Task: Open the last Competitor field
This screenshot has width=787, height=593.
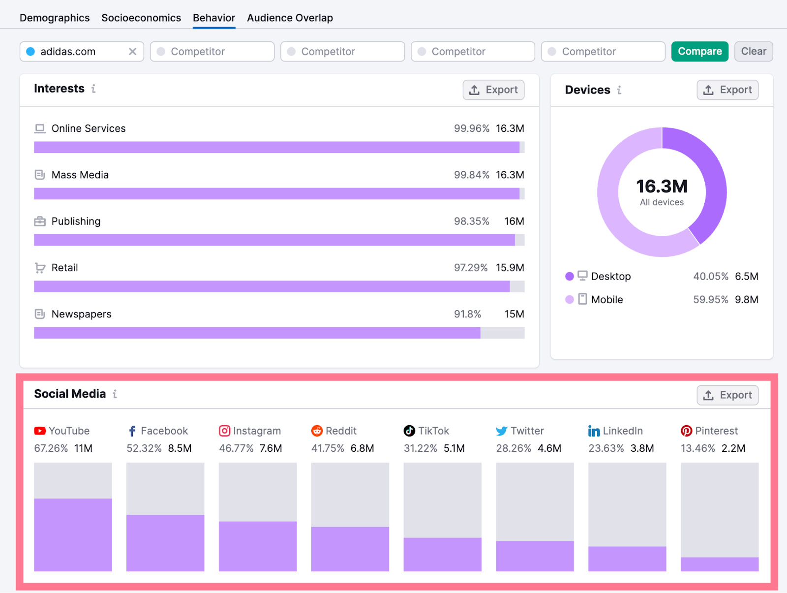Action: [x=603, y=51]
